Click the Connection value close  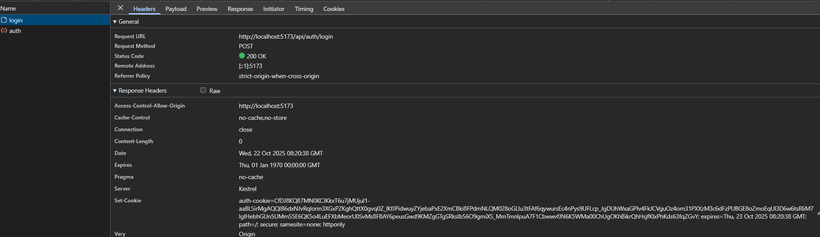[x=245, y=129]
